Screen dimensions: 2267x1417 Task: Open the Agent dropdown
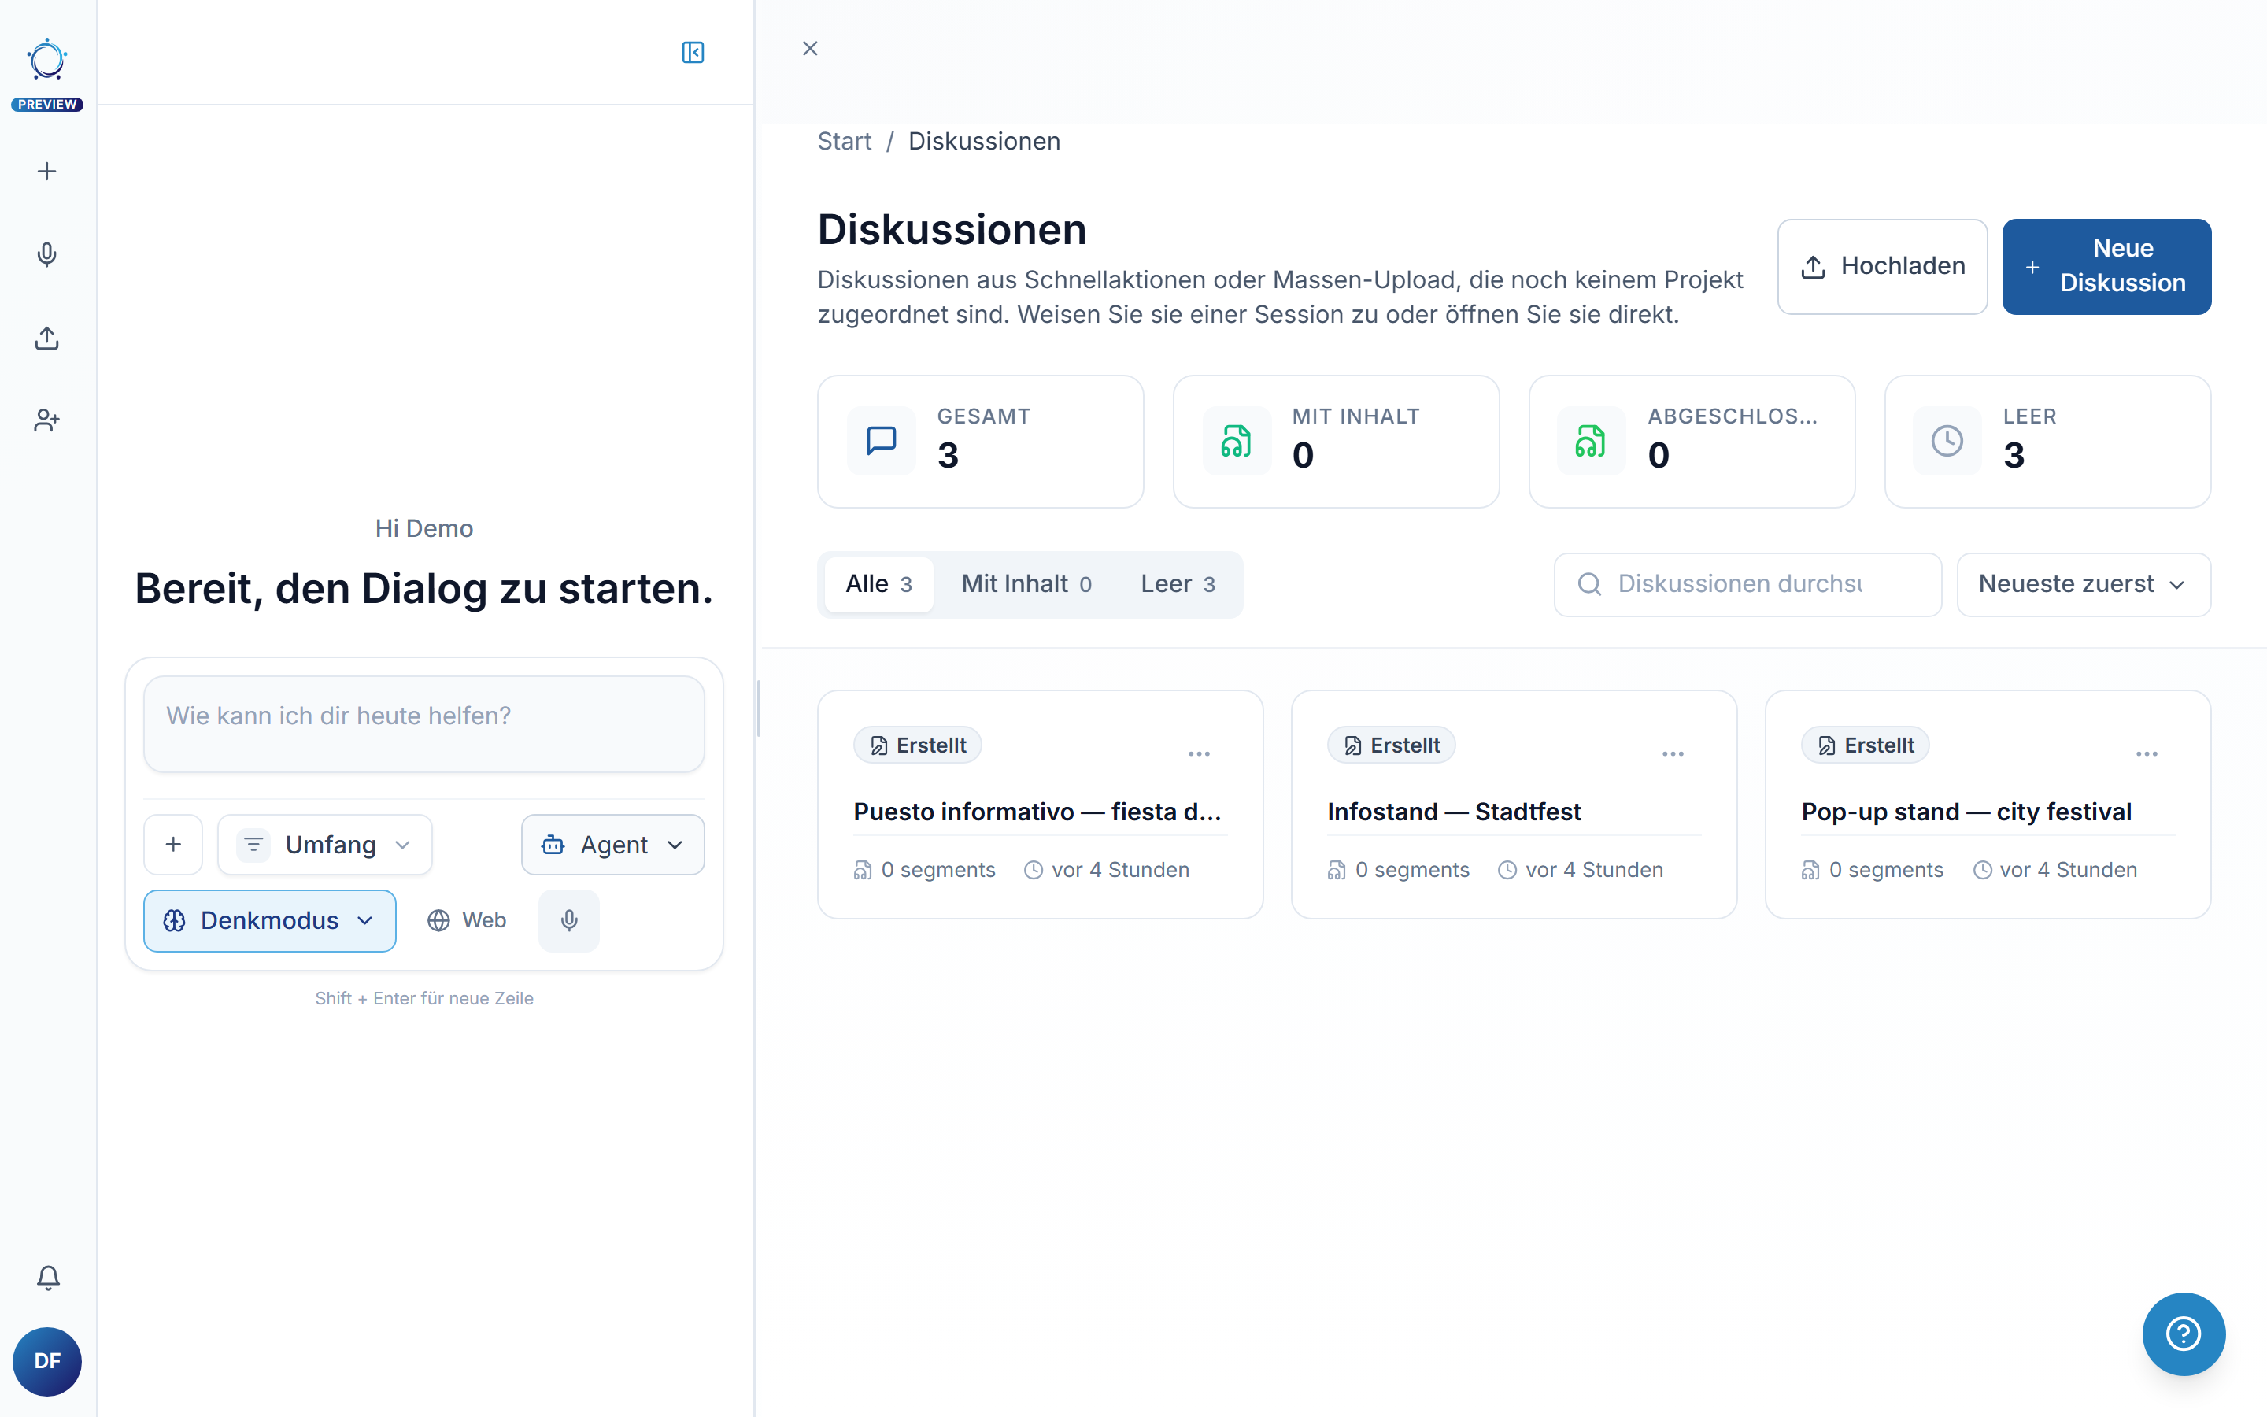point(612,845)
